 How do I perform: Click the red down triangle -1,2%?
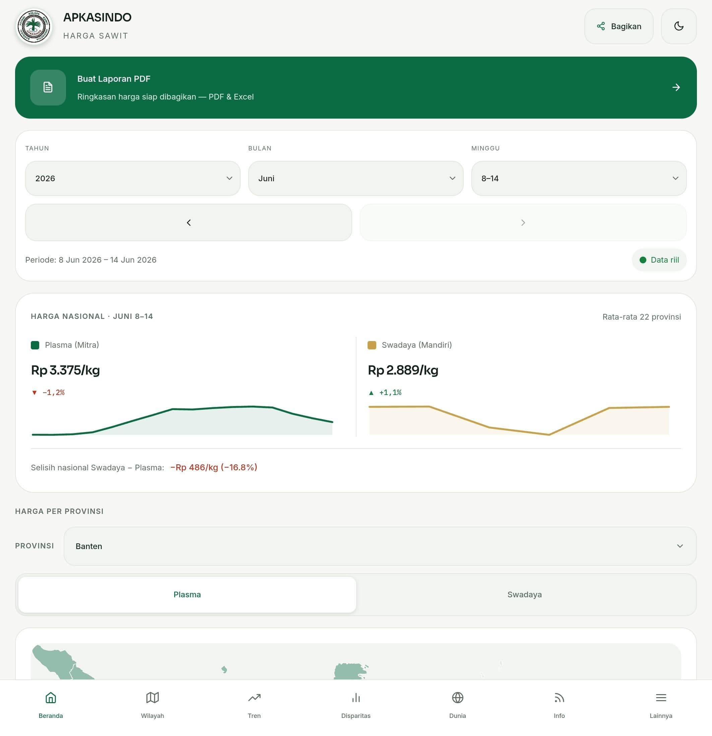(35, 392)
